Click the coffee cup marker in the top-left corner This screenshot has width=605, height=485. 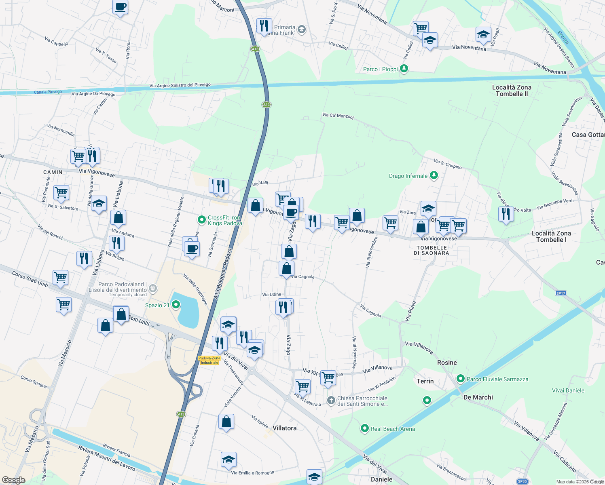[x=121, y=6]
